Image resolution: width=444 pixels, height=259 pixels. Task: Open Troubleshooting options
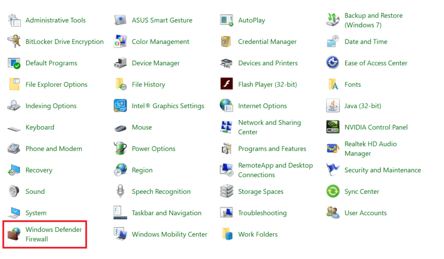[x=262, y=213]
